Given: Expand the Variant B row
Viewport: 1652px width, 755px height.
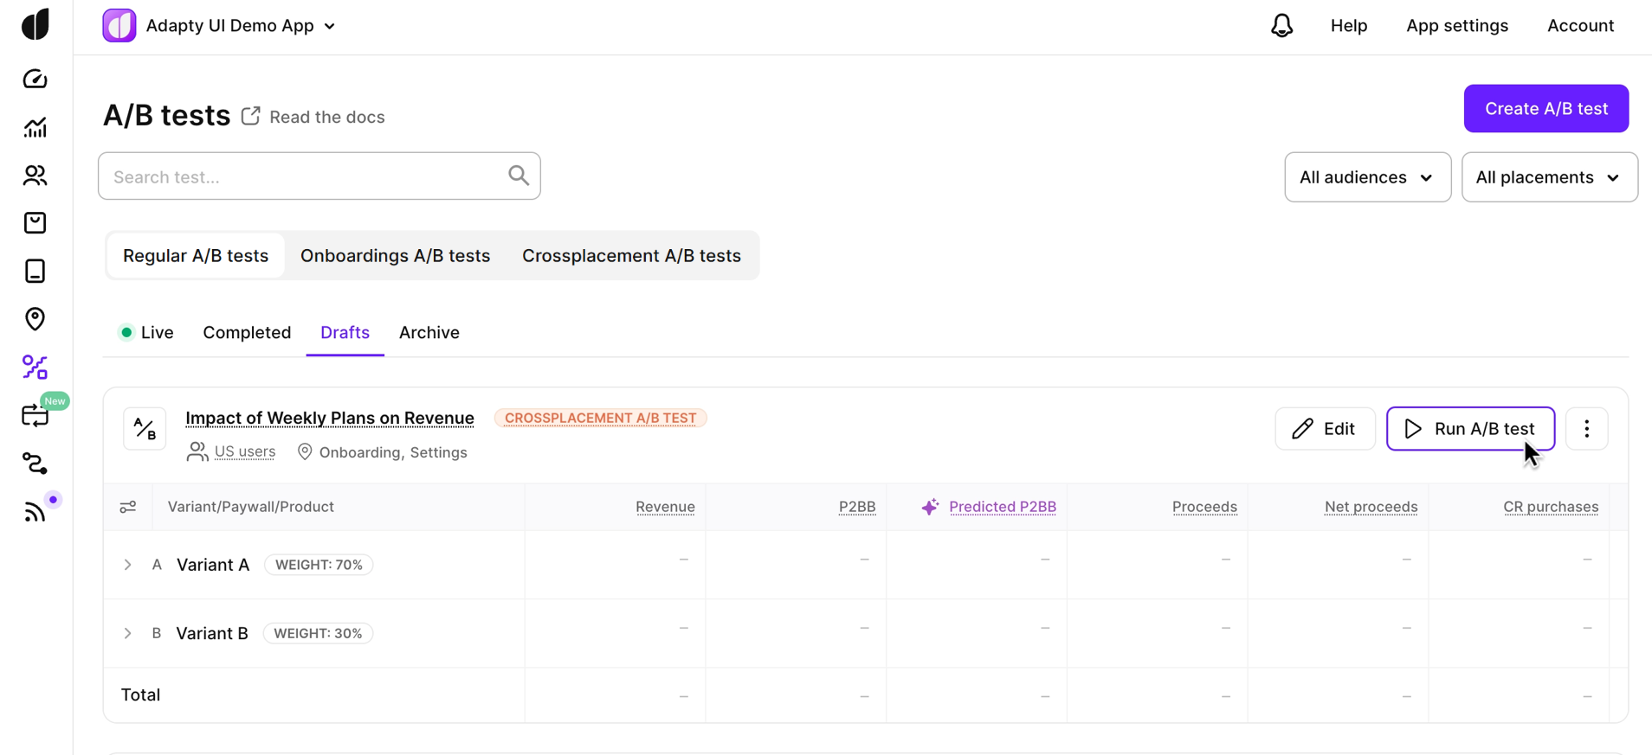Looking at the screenshot, I should pyautogui.click(x=128, y=633).
